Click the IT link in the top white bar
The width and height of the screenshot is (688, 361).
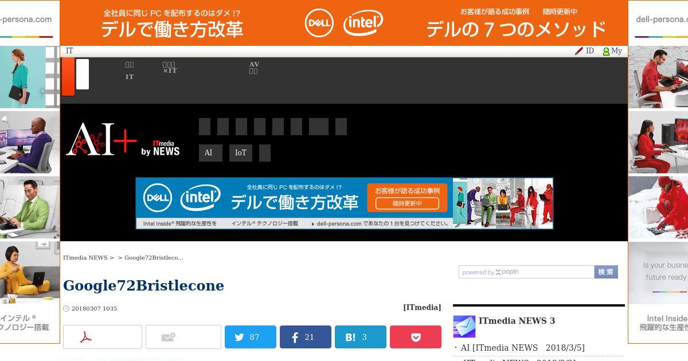pyautogui.click(x=69, y=51)
